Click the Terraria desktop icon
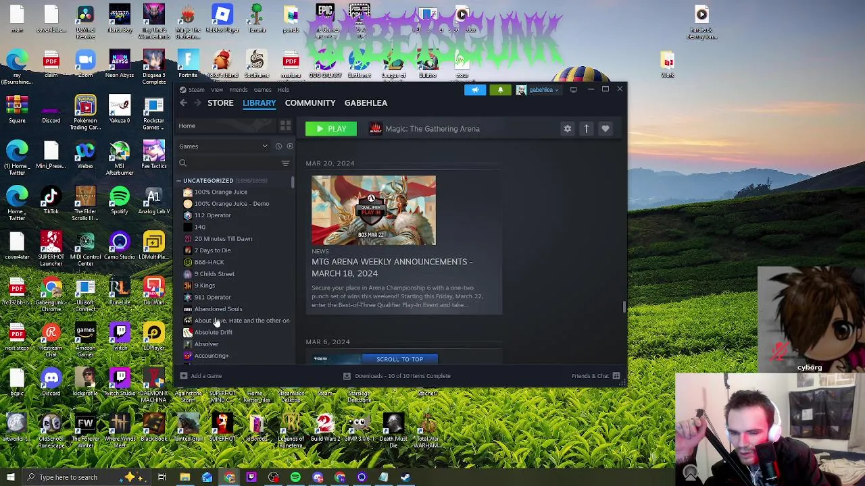The width and height of the screenshot is (865, 486). (257, 19)
